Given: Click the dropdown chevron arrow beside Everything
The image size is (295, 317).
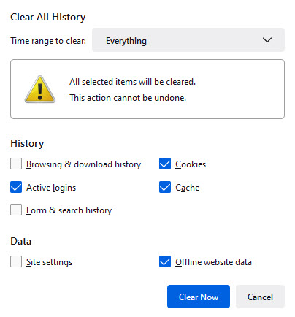Looking at the screenshot, I should 267,40.
